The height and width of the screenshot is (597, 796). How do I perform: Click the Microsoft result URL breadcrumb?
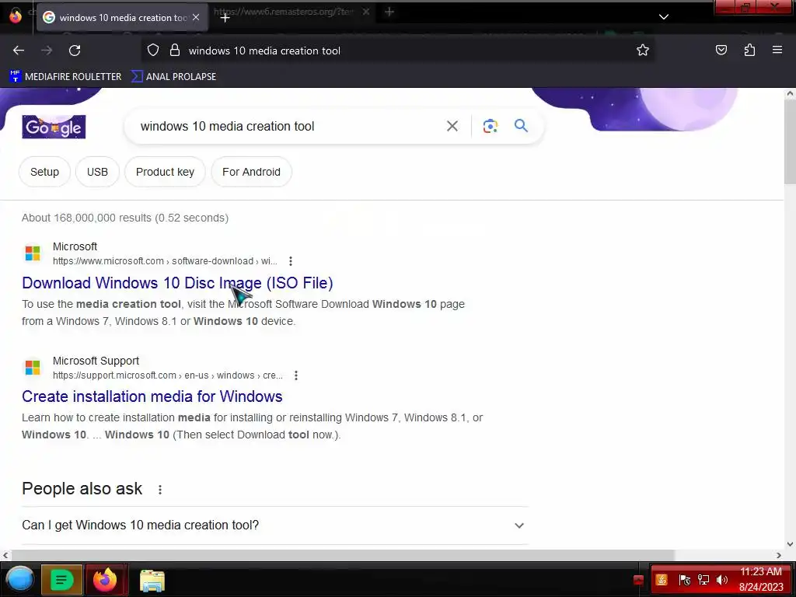click(165, 261)
